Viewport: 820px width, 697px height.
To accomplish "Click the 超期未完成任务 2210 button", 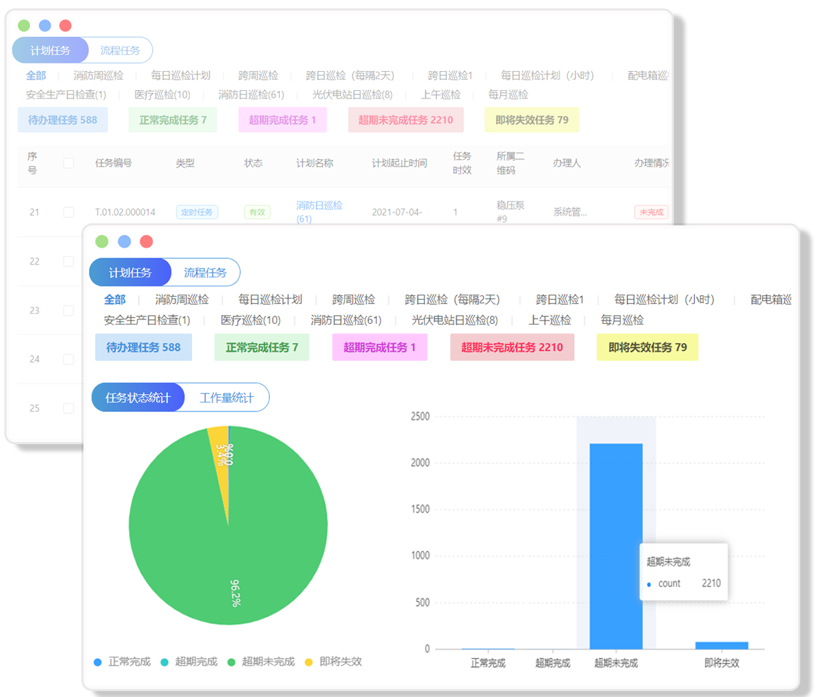I will pos(512,347).
